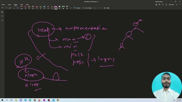Choose the wide green highlighter
Viewport: 182px width, 102px height.
click(63, 8)
